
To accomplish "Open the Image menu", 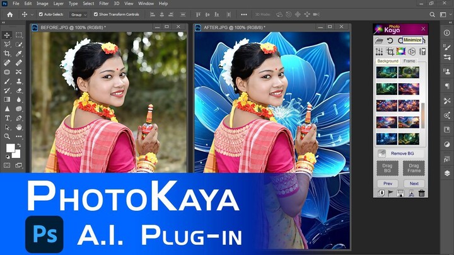I will pos(42,4).
